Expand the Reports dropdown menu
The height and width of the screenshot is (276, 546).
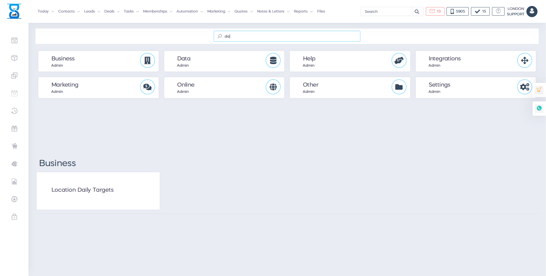click(x=303, y=11)
